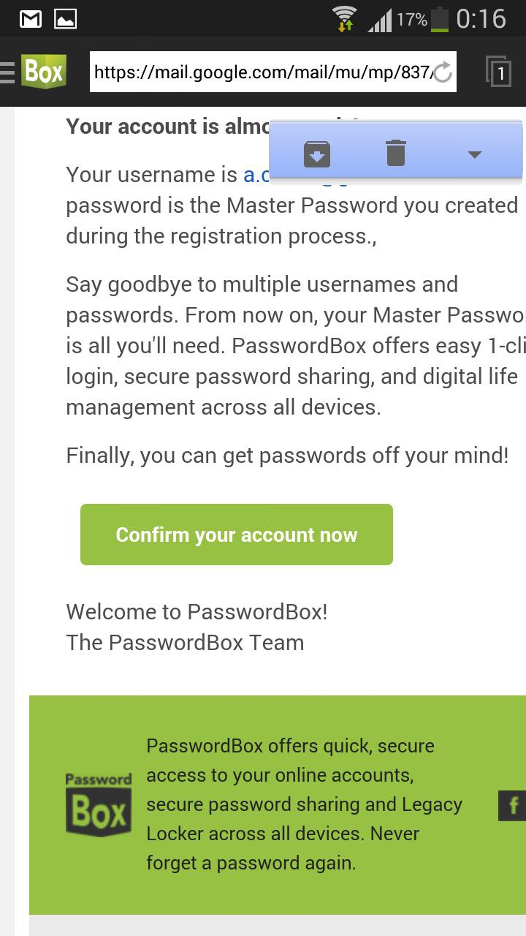Open the Gmail notification icon in the status bar
This screenshot has height=936, width=526.
coord(30,18)
